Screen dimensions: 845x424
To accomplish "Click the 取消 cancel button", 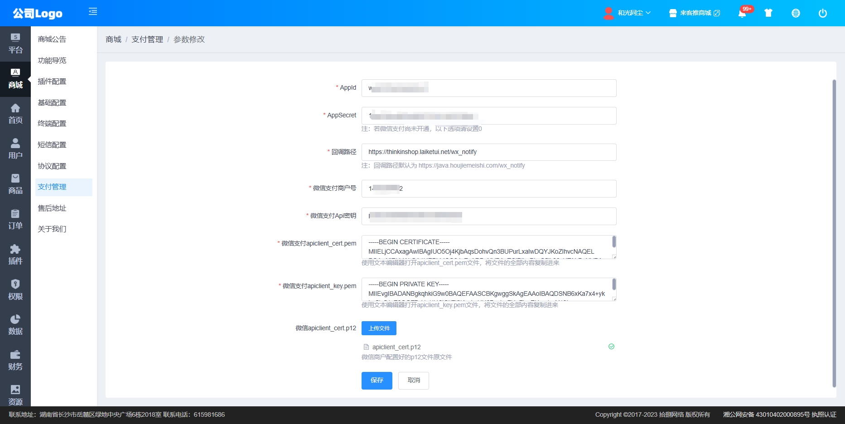I will coord(413,381).
